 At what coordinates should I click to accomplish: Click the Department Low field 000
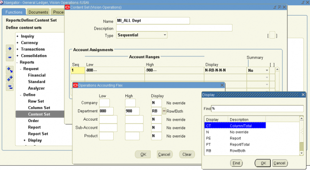(x=106, y=111)
